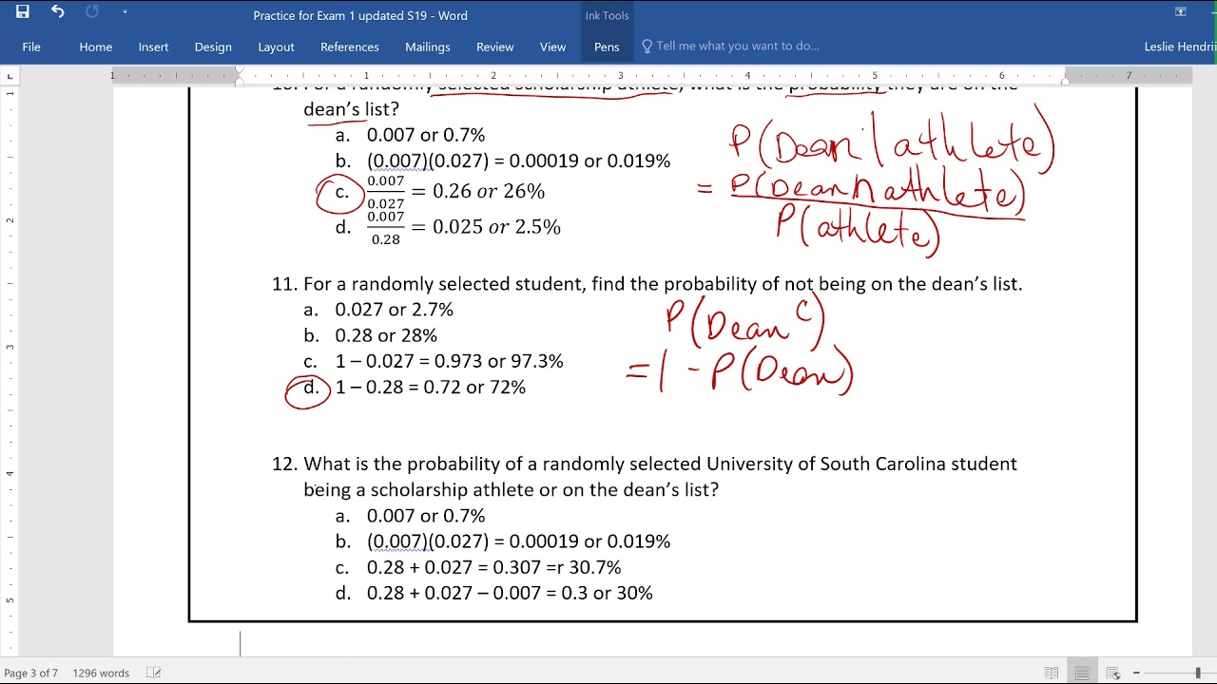Click the proofing check icon in status bar
This screenshot has height=684, width=1217.
coord(154,673)
